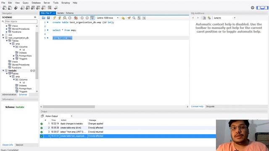The width and height of the screenshot is (269, 151).
Task: Toggle the SCHEMAS refresh/expand icon
Action: (35, 17)
